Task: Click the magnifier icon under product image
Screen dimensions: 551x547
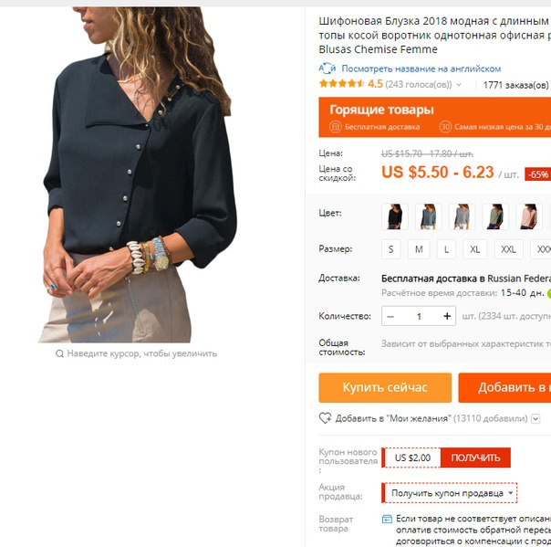Action: 59,353
